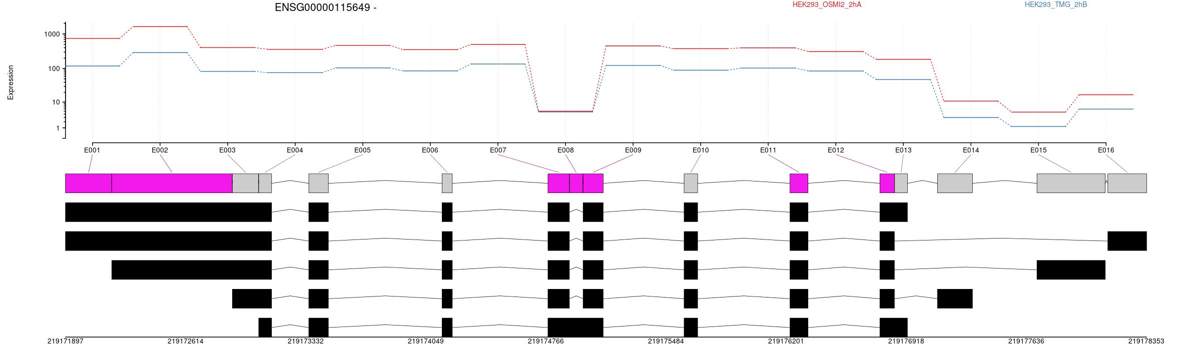Click exon label E016
Image resolution: width=1201 pixels, height=350 pixels.
click(1106, 150)
